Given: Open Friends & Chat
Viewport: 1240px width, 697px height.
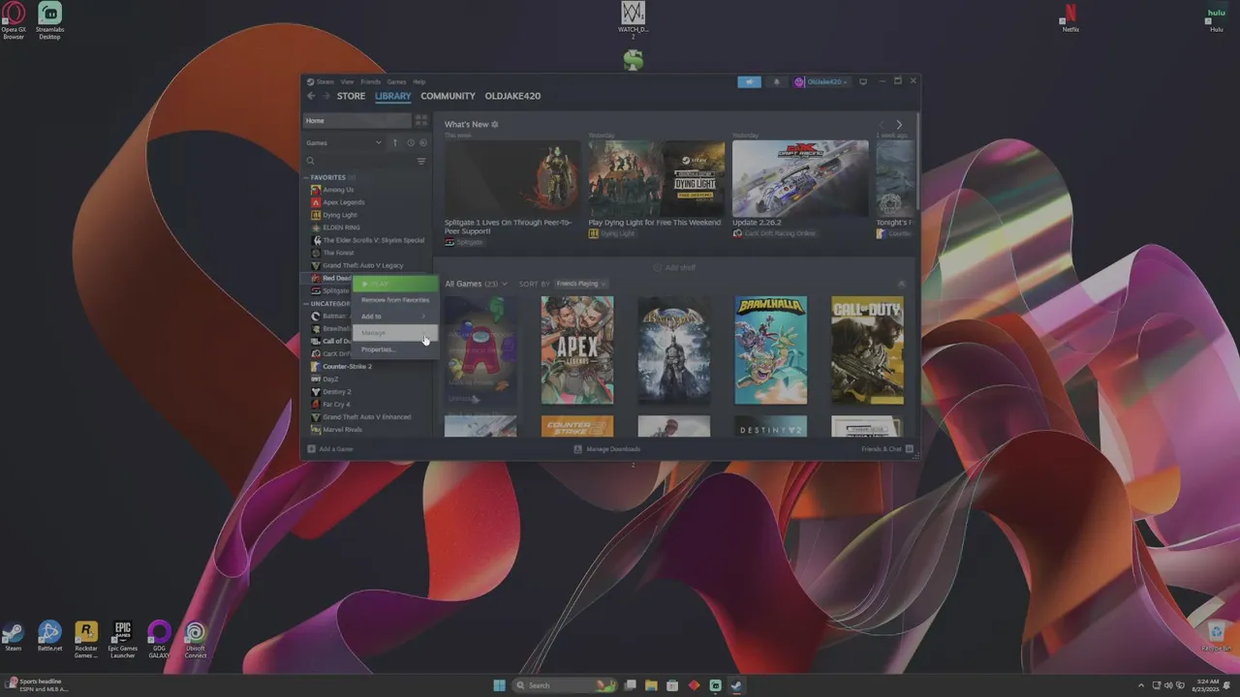Looking at the screenshot, I should tap(886, 449).
